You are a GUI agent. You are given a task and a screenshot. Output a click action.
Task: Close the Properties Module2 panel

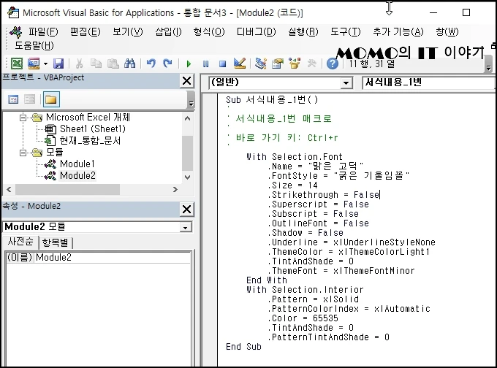(x=186, y=210)
